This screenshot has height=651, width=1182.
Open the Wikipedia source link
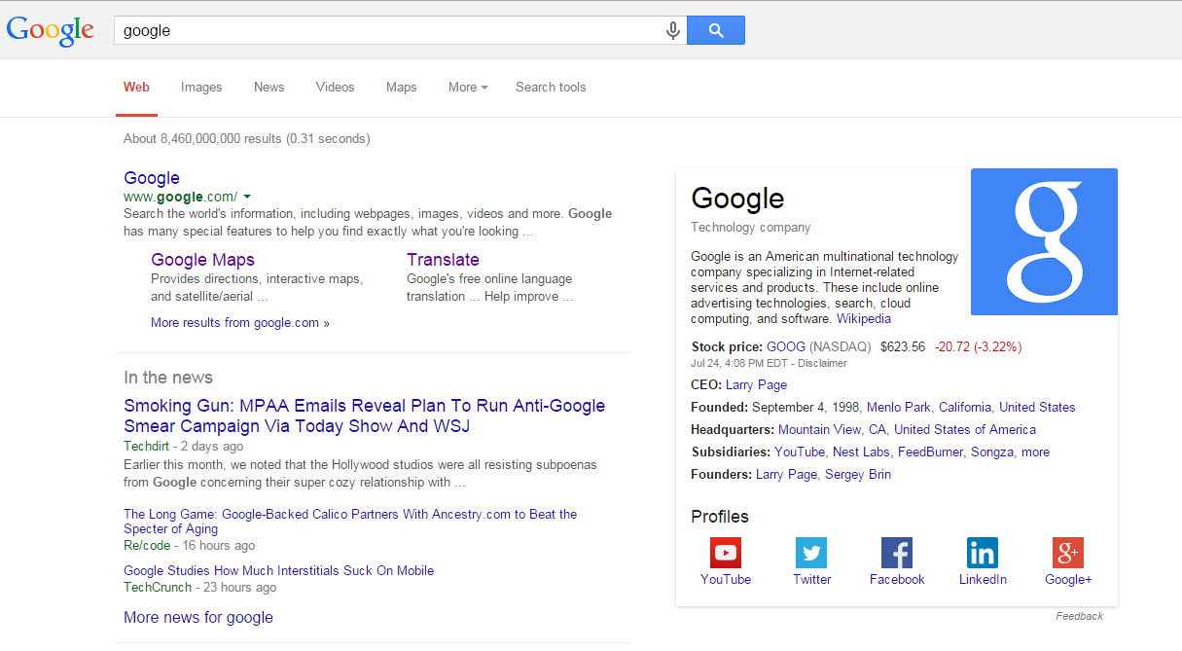pyautogui.click(x=864, y=318)
